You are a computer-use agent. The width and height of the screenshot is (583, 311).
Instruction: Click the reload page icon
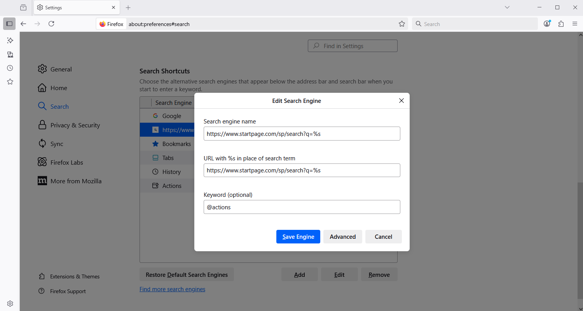coord(51,24)
